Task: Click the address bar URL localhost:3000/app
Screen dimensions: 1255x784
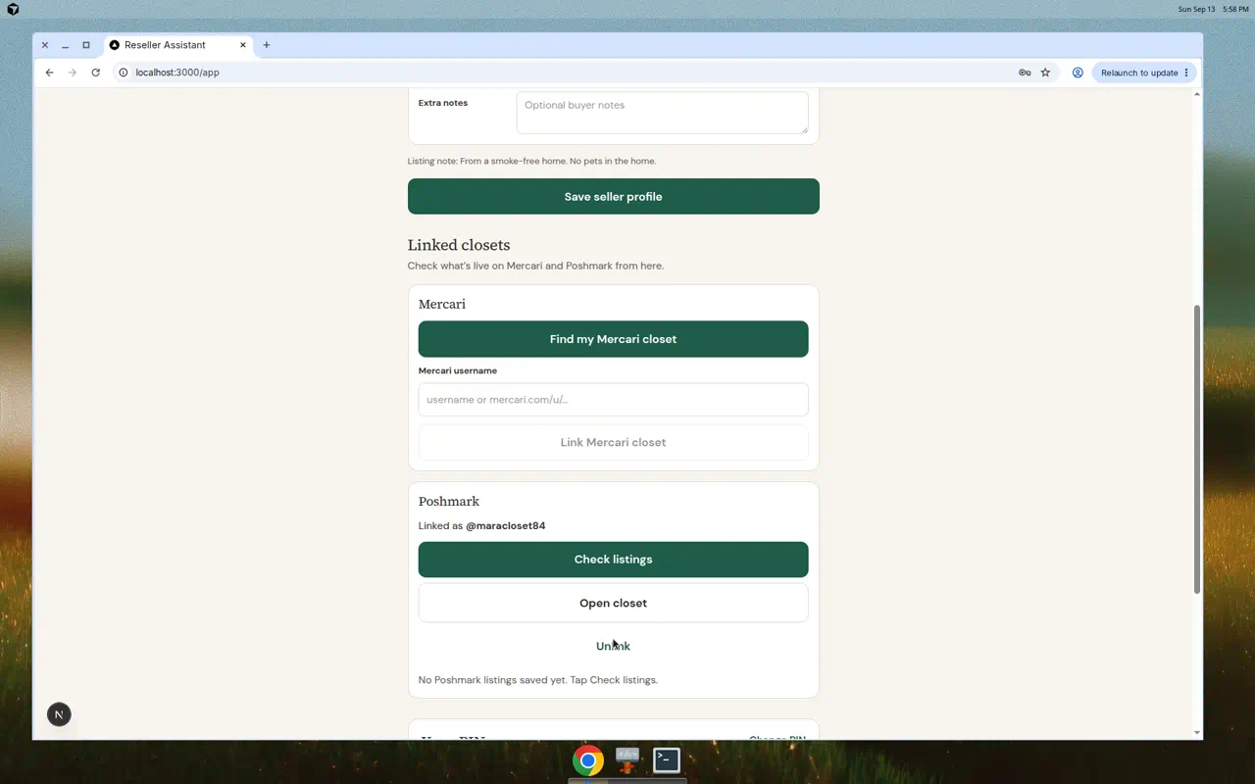Action: click(177, 73)
